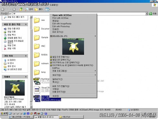
Task: Click the 파일 복사 copy link
Action: pyautogui.click(x=10, y=35)
